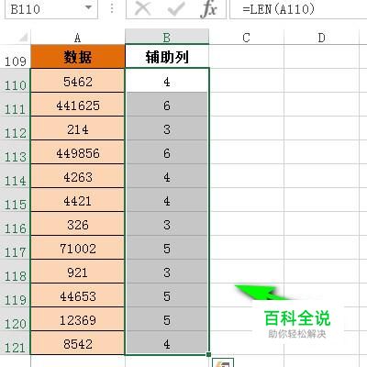Expand the Name Box dropdown arrow
This screenshot has height=367, width=367.
click(x=88, y=8)
